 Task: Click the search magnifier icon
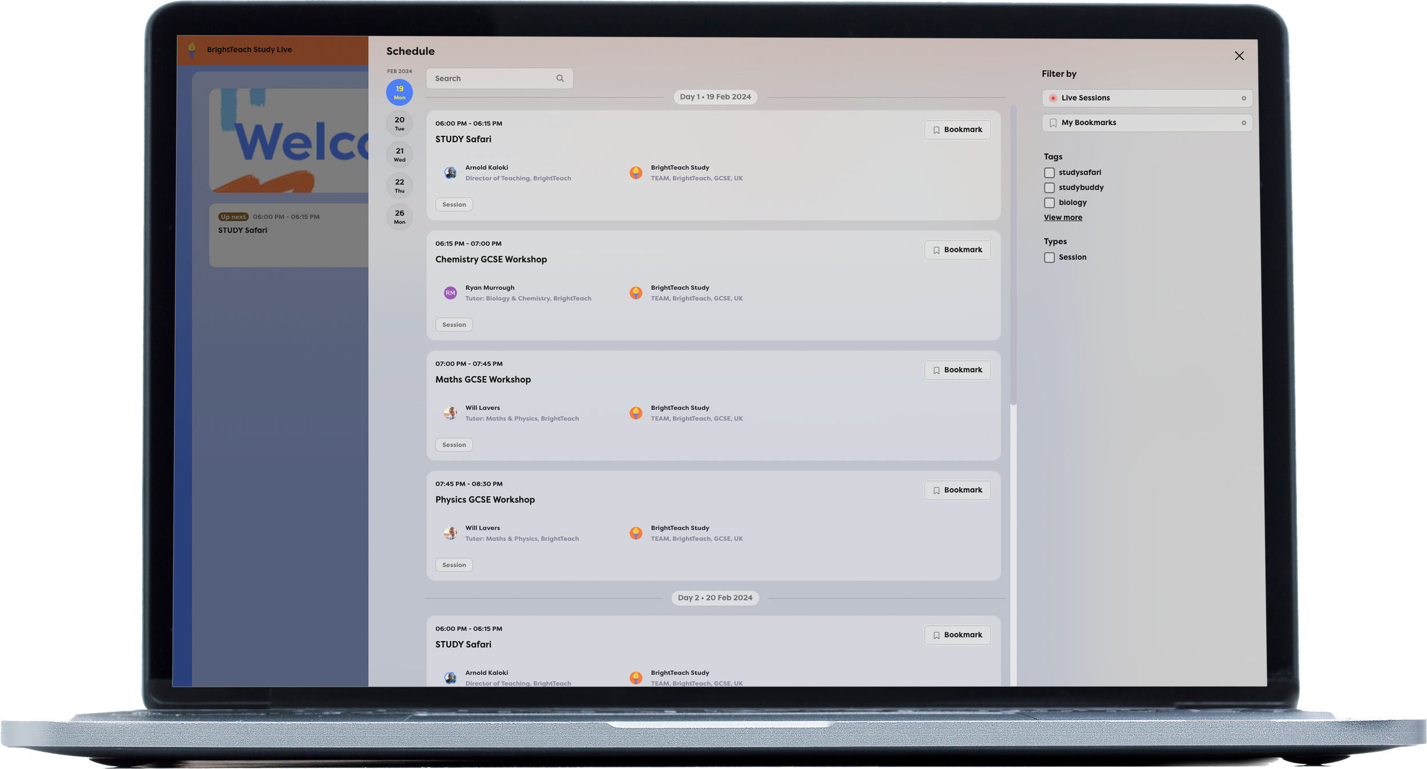coord(560,78)
